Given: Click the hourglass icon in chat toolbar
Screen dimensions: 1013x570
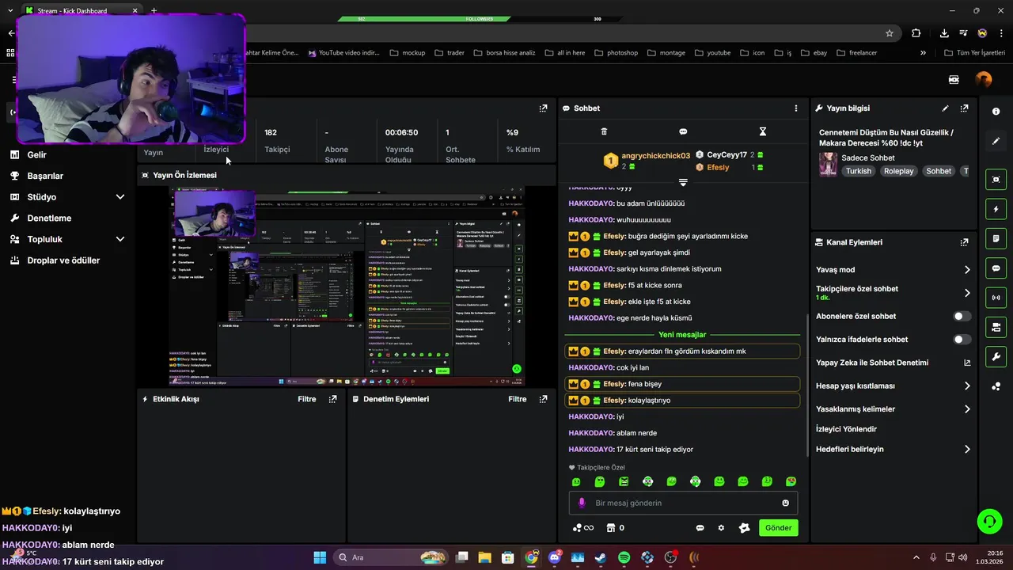Looking at the screenshot, I should [763, 131].
